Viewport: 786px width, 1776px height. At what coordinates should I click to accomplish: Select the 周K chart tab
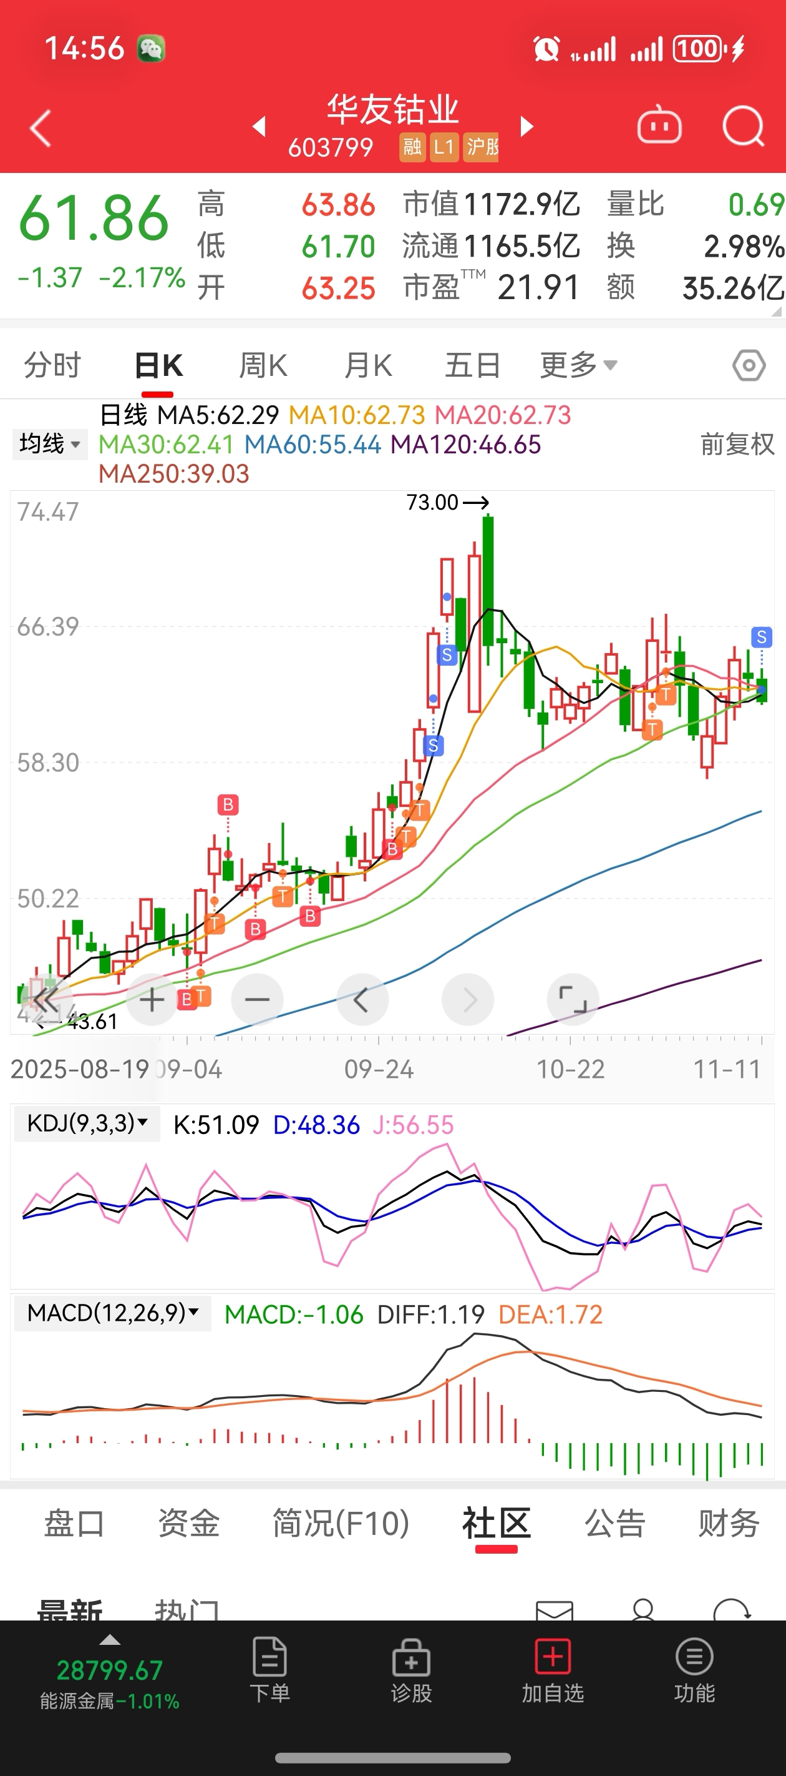click(263, 365)
